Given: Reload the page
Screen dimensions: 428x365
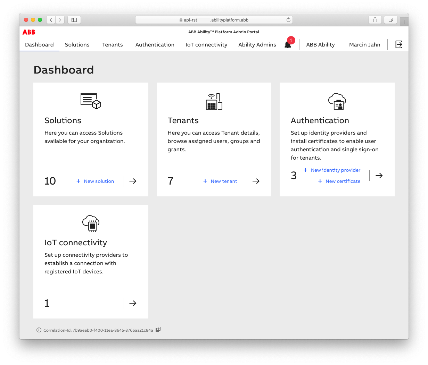Looking at the screenshot, I should [x=288, y=20].
